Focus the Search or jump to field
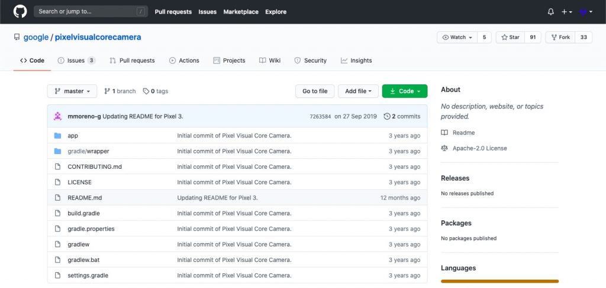606x288 pixels. pos(91,12)
